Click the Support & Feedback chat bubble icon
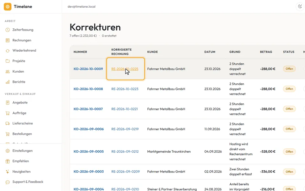This screenshot has width=305, height=191. 8,182
